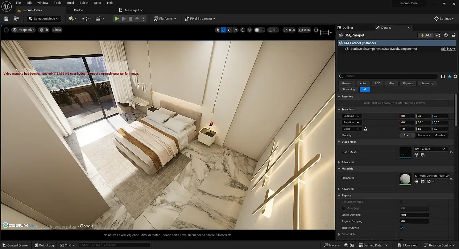Open the Build menu

[x=71, y=3]
